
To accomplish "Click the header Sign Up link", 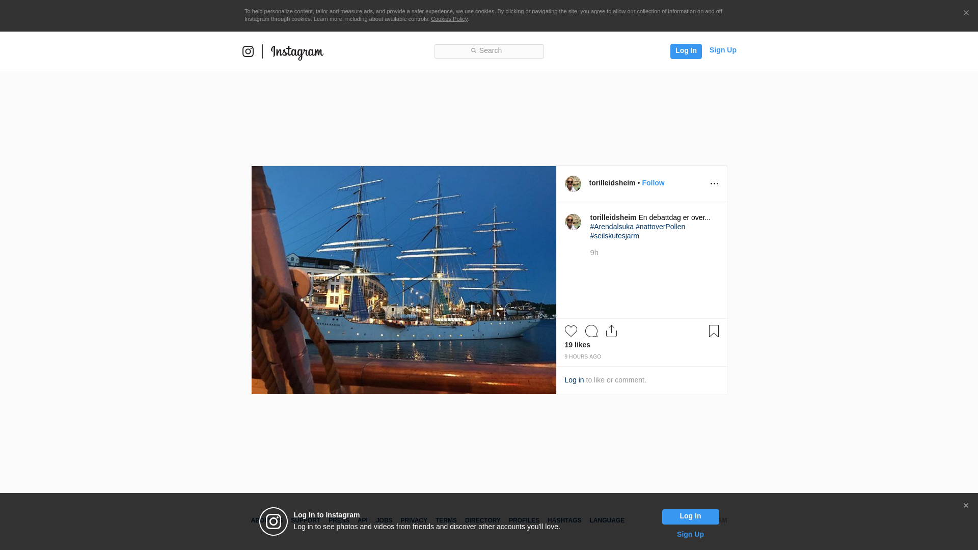I will pyautogui.click(x=723, y=50).
